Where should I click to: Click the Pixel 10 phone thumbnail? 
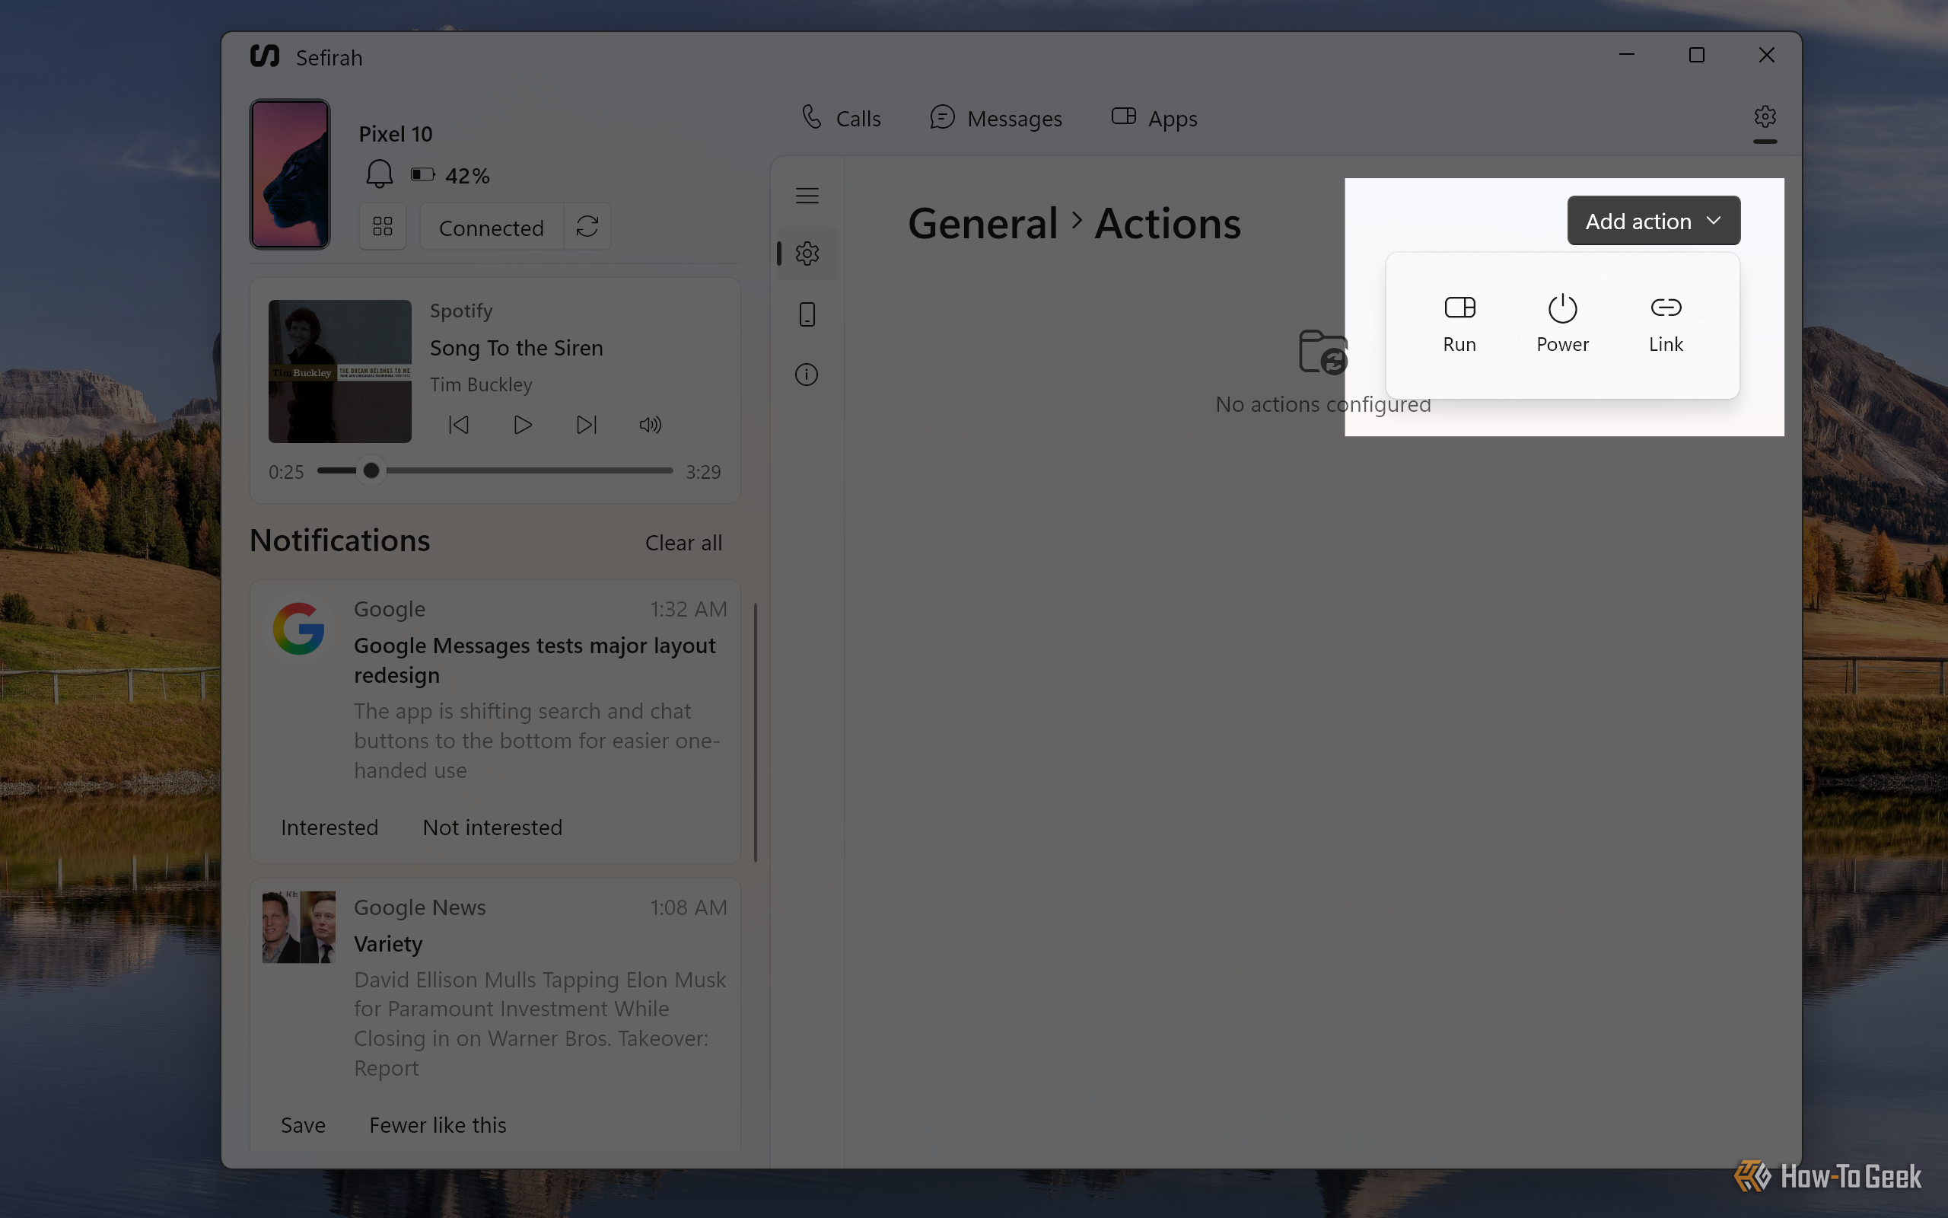[290, 174]
